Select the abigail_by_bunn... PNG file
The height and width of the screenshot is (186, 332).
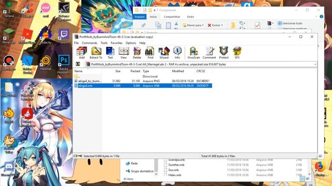point(143,81)
